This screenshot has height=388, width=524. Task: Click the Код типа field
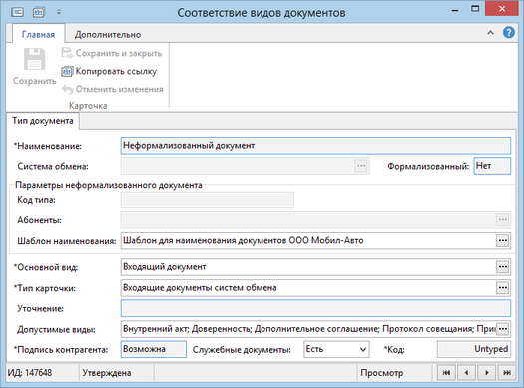(x=208, y=200)
